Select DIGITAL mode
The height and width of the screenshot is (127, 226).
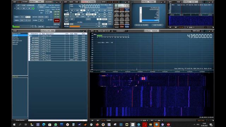coord(110,10)
